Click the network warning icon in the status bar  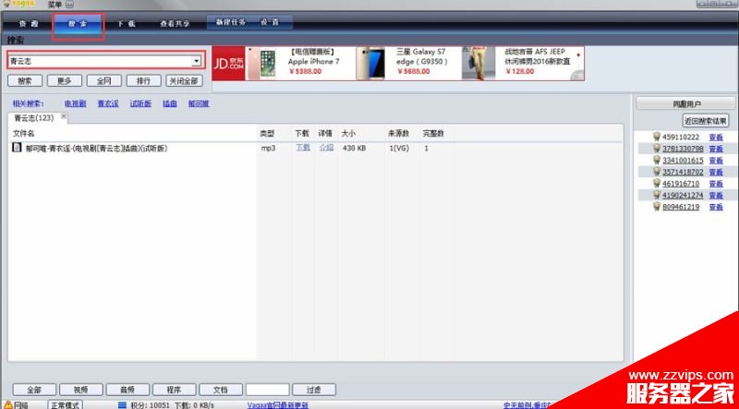(x=8, y=404)
